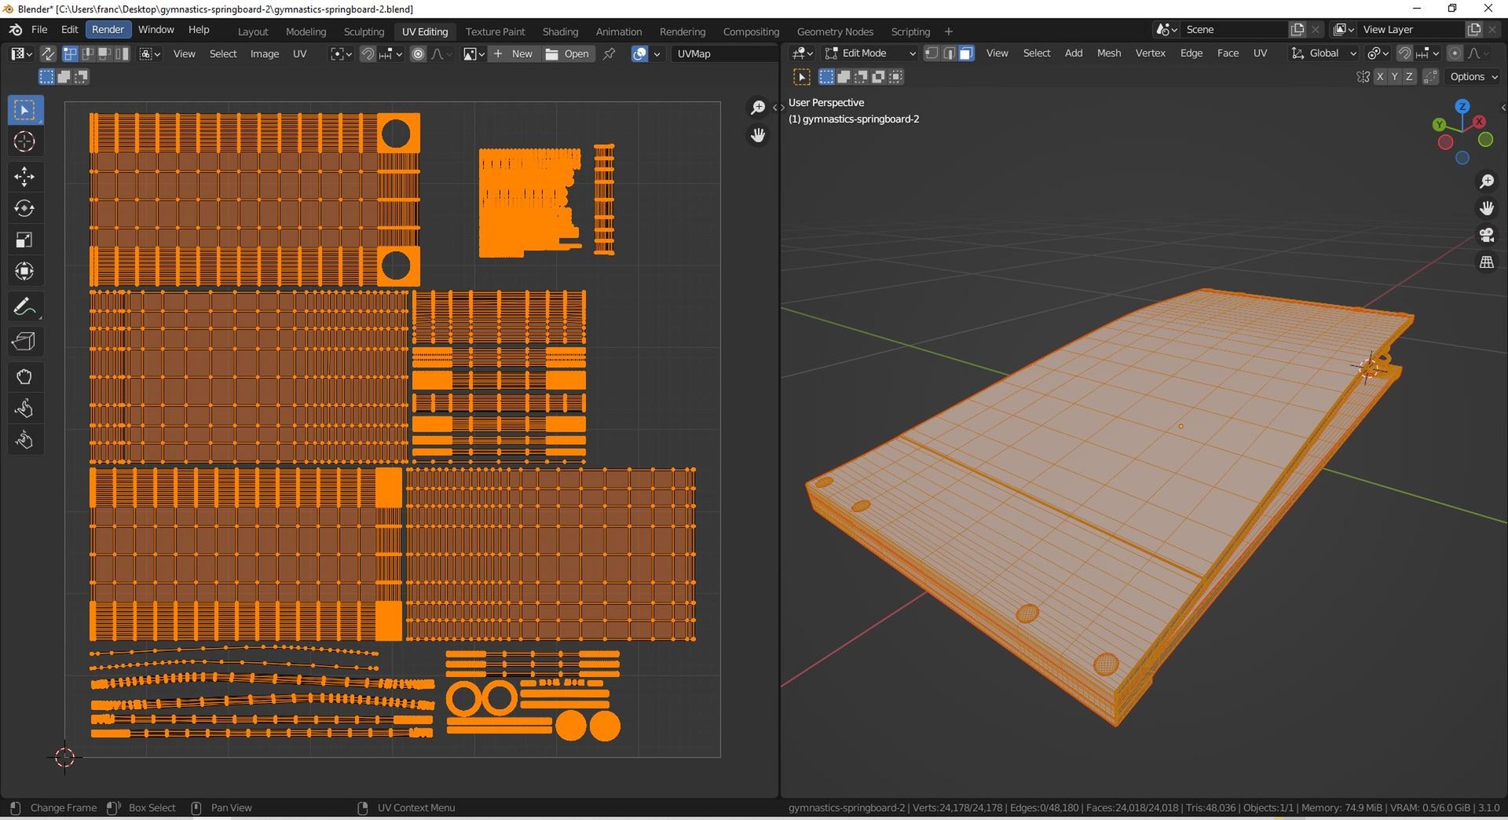Screen dimensions: 1508x820
Task: Select the Grab sculpt tool
Action: [24, 377]
